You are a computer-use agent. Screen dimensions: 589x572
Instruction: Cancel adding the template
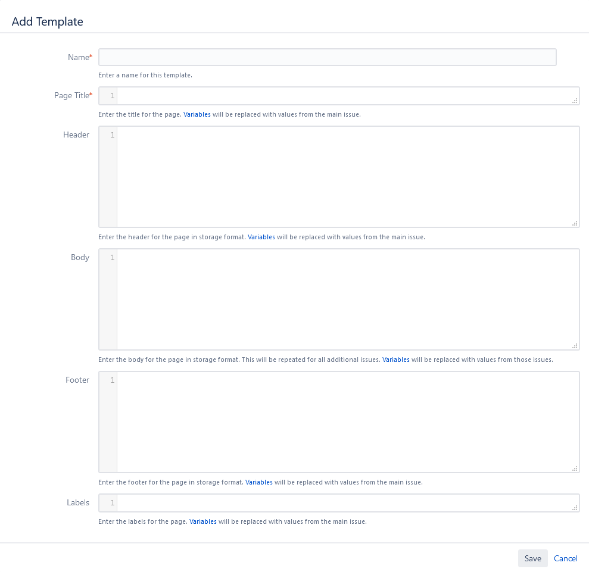click(565, 558)
